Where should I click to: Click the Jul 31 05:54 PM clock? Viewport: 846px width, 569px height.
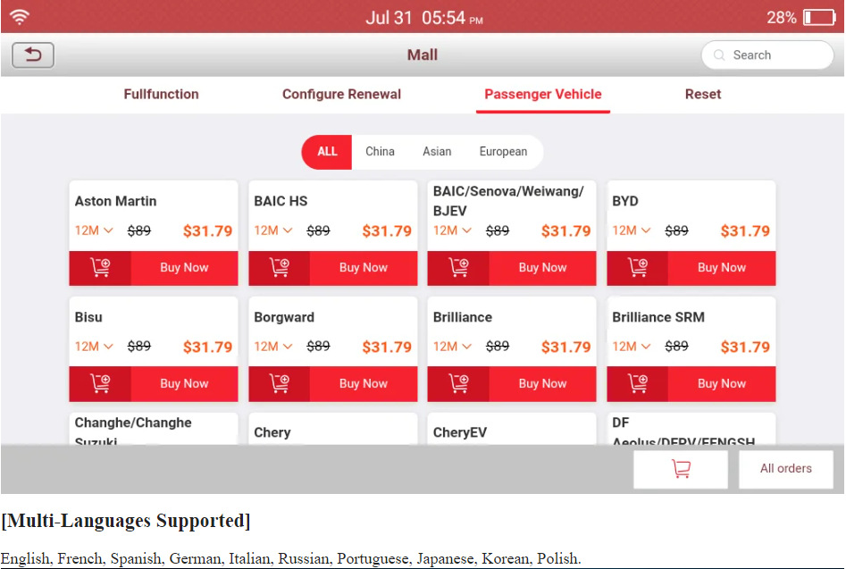424,18
